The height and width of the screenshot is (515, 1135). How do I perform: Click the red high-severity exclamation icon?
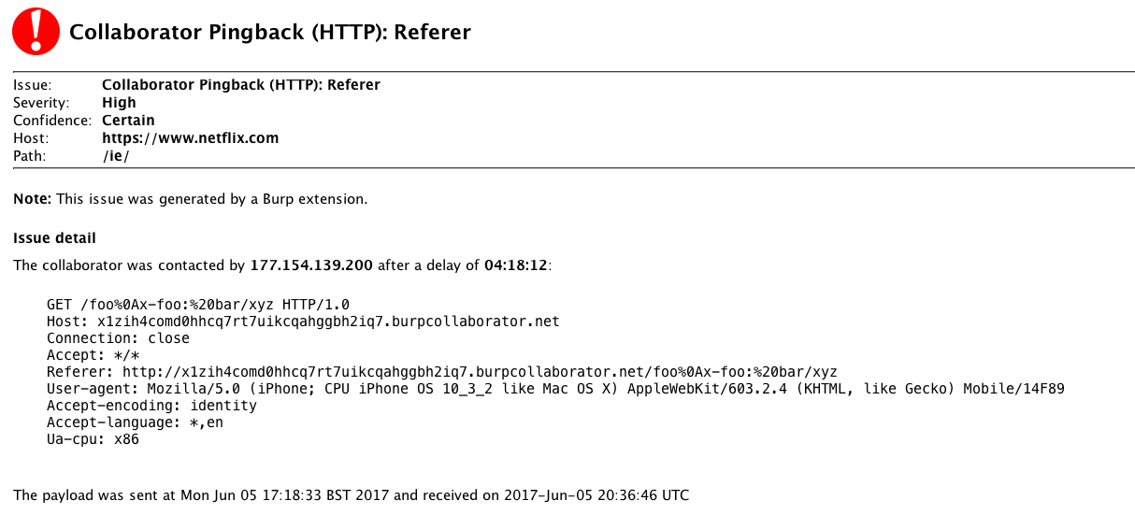[35, 32]
